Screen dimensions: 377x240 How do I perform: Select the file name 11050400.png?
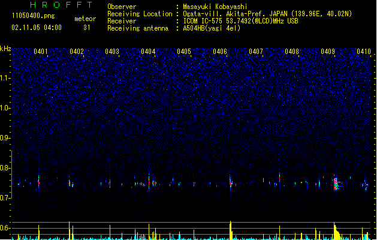[x=33, y=16]
